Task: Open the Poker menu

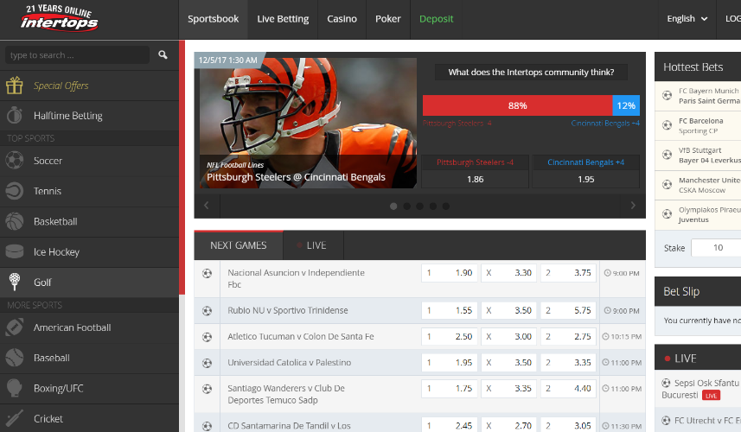Action: coord(388,19)
